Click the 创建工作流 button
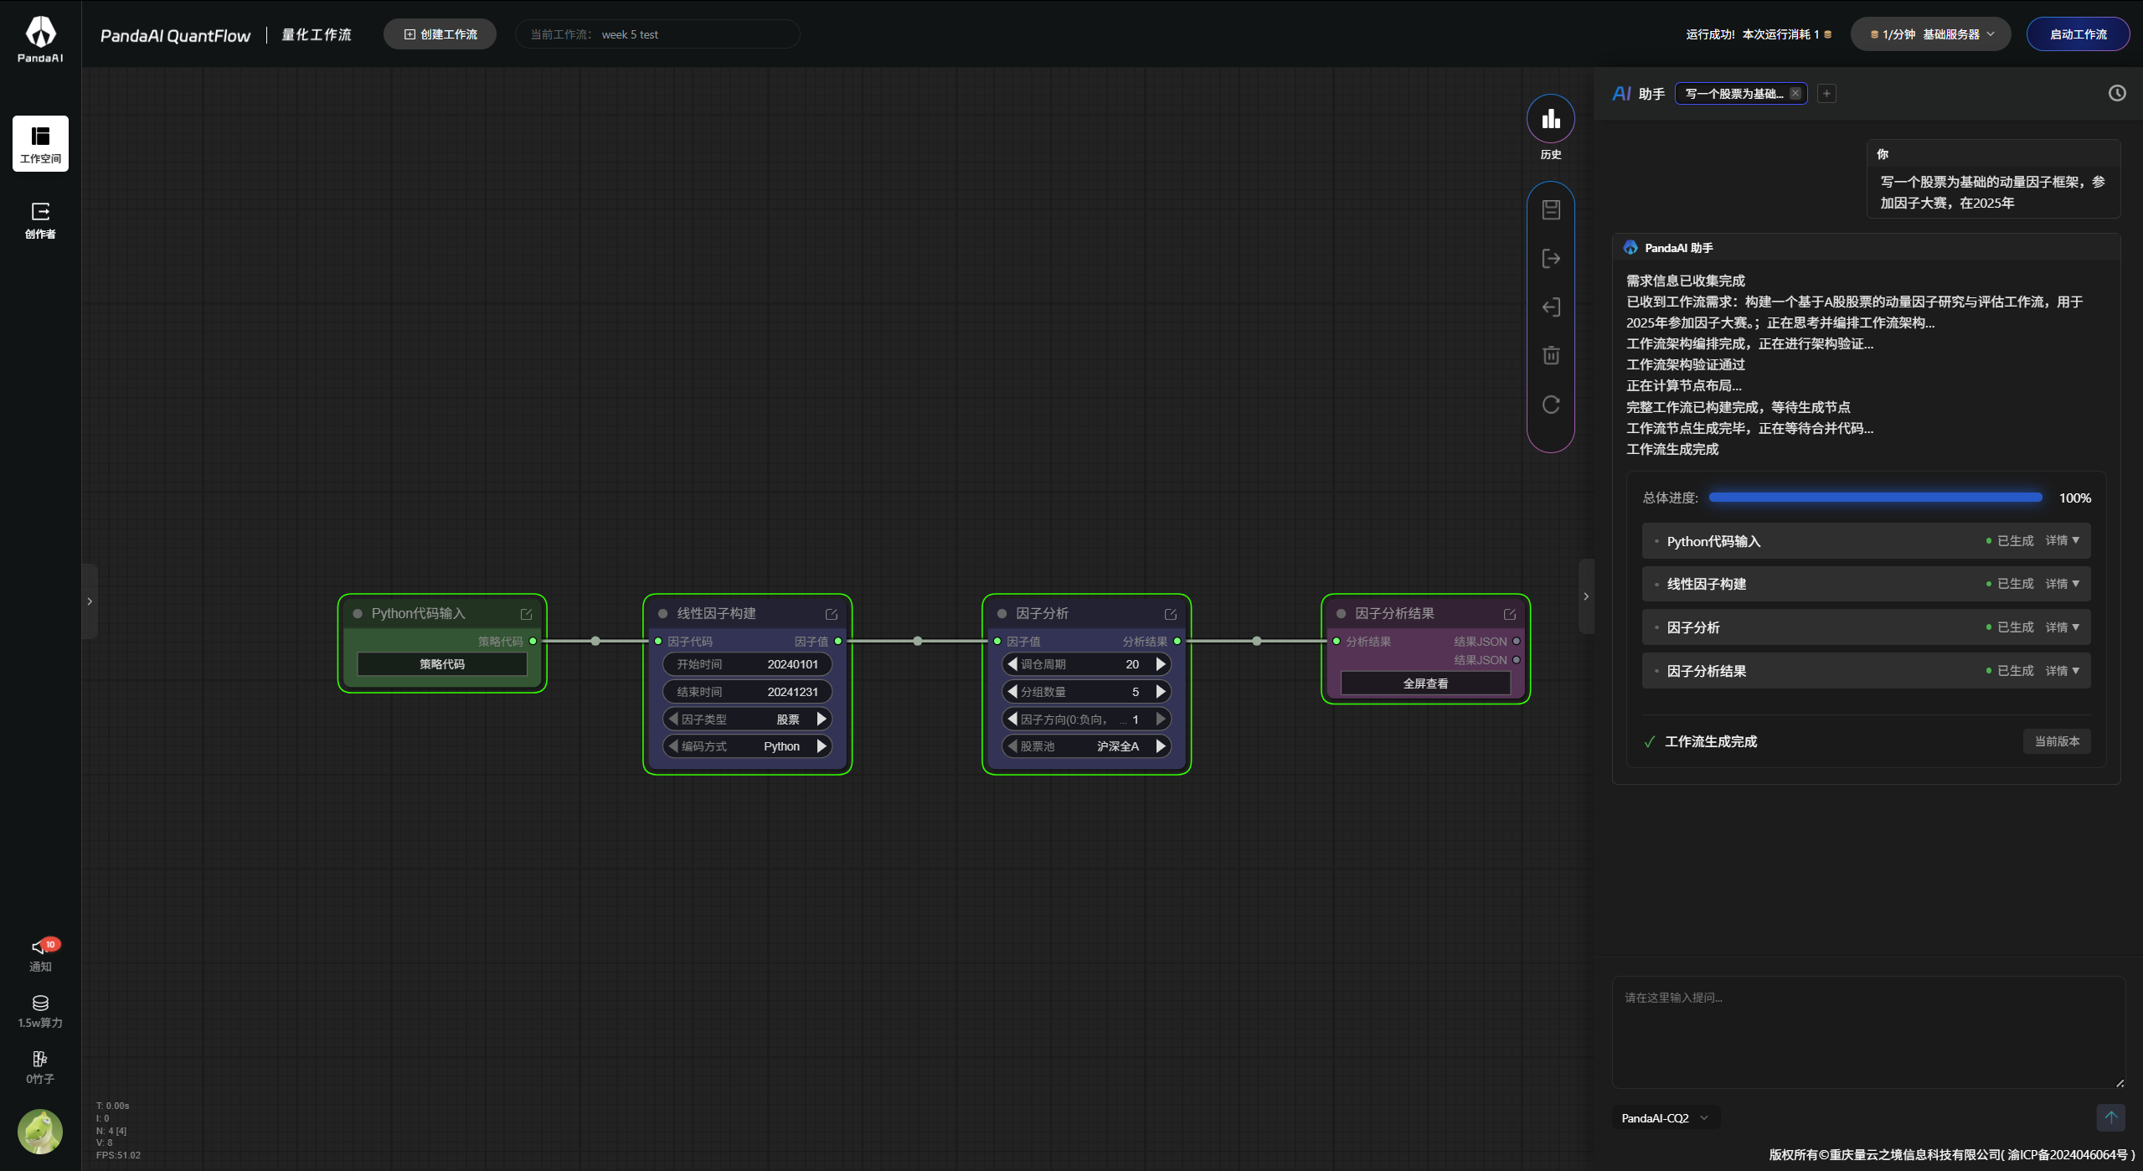Image resolution: width=2143 pixels, height=1171 pixels. pyautogui.click(x=440, y=34)
